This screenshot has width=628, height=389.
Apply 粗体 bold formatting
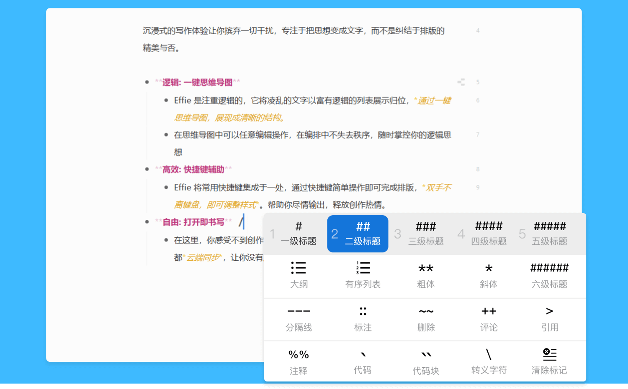coord(426,276)
